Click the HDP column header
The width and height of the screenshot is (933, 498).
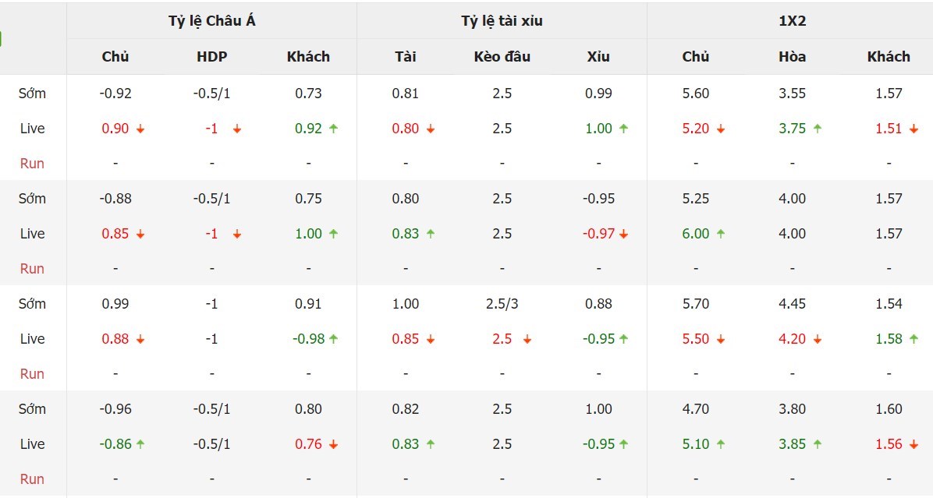(211, 57)
